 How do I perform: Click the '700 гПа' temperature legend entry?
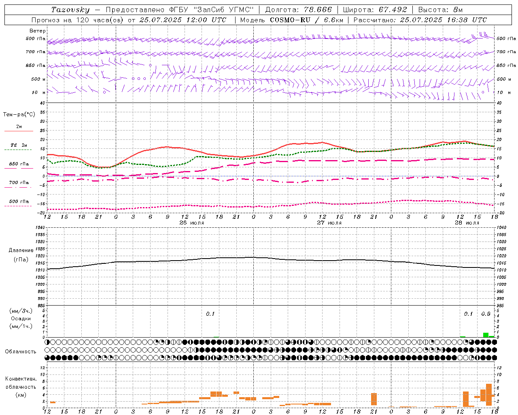[x=19, y=182]
